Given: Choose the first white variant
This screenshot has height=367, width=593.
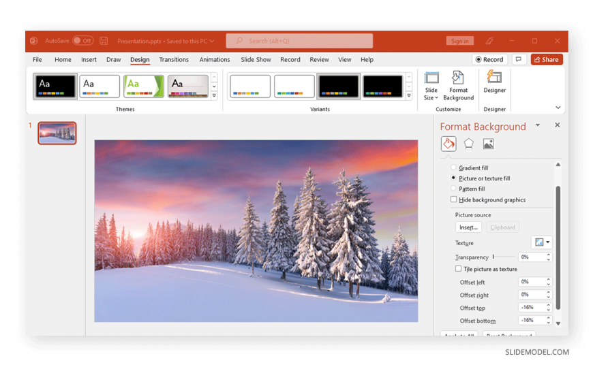Looking at the screenshot, I should 250,86.
